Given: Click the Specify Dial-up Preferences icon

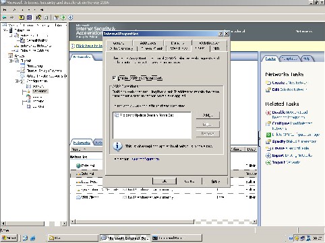Looking at the screenshot, I should click(268, 141).
